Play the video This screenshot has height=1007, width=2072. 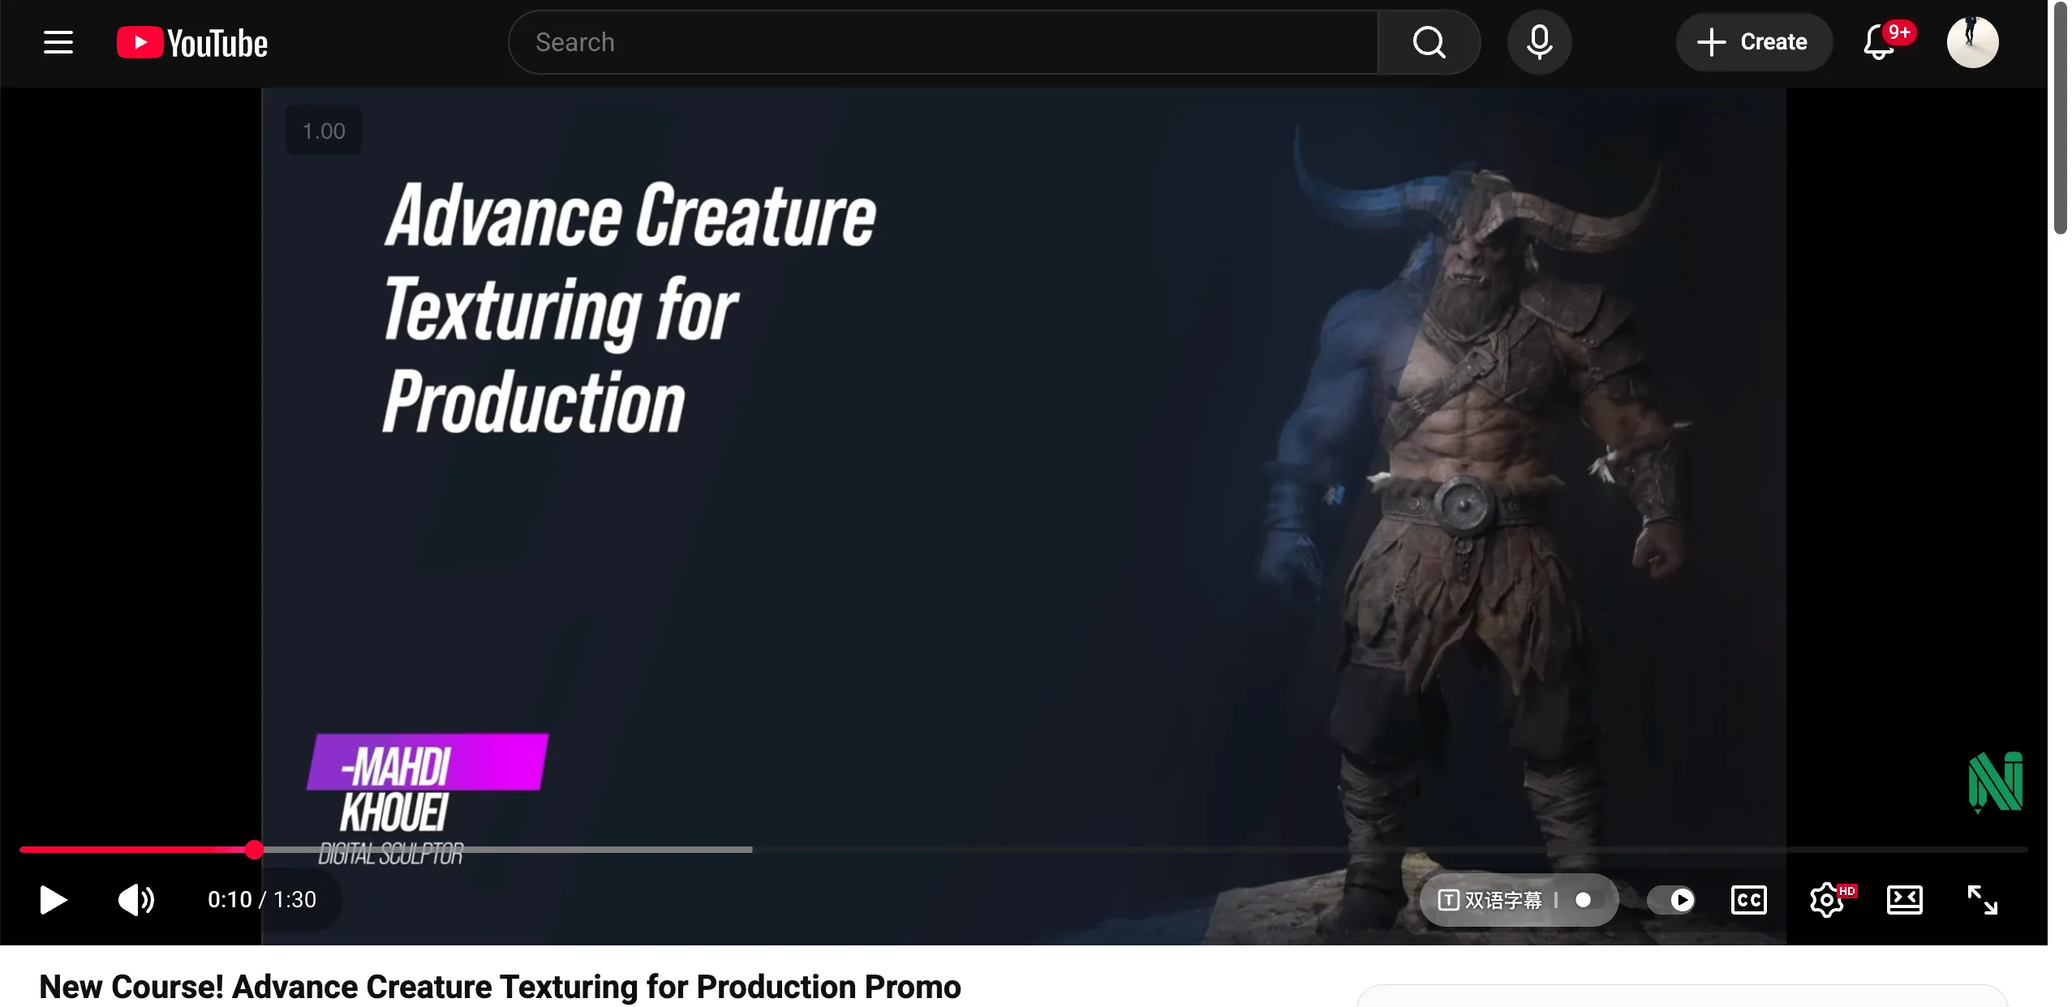point(54,899)
